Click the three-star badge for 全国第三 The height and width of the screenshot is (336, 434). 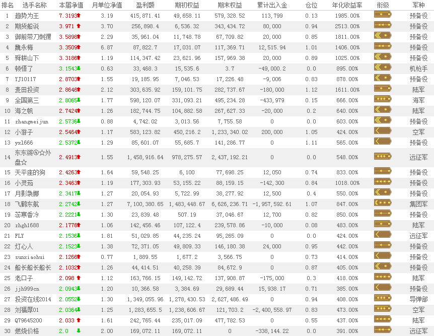click(383, 99)
